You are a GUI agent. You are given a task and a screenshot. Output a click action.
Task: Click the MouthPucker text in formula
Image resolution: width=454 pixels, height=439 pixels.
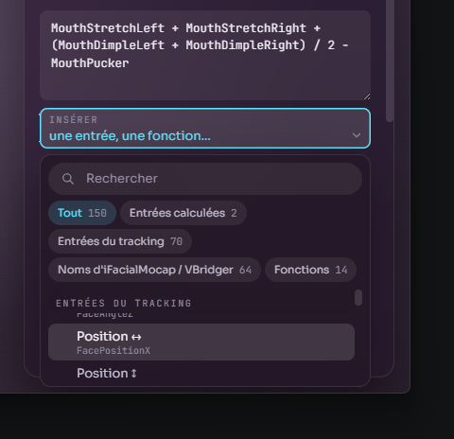pyautogui.click(x=90, y=63)
